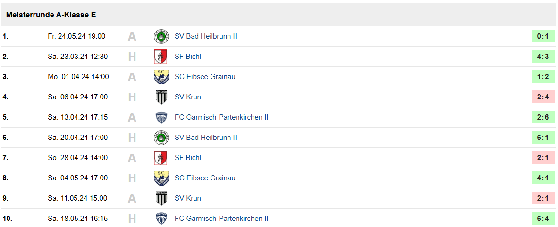
Task: Click the 4:3 score against SF Bichl
Action: (x=543, y=57)
